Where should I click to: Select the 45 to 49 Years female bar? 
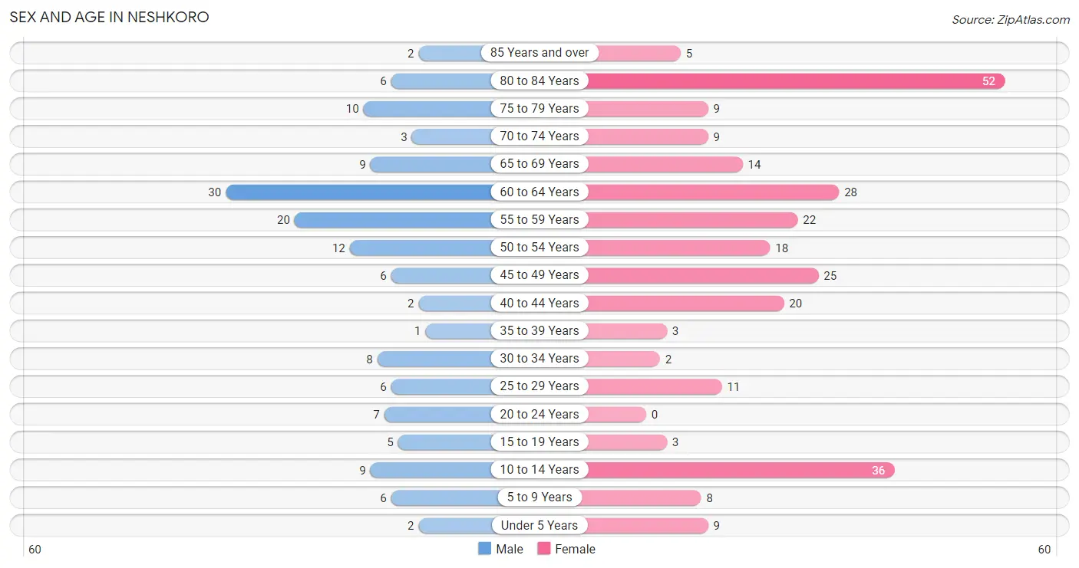tap(702, 275)
